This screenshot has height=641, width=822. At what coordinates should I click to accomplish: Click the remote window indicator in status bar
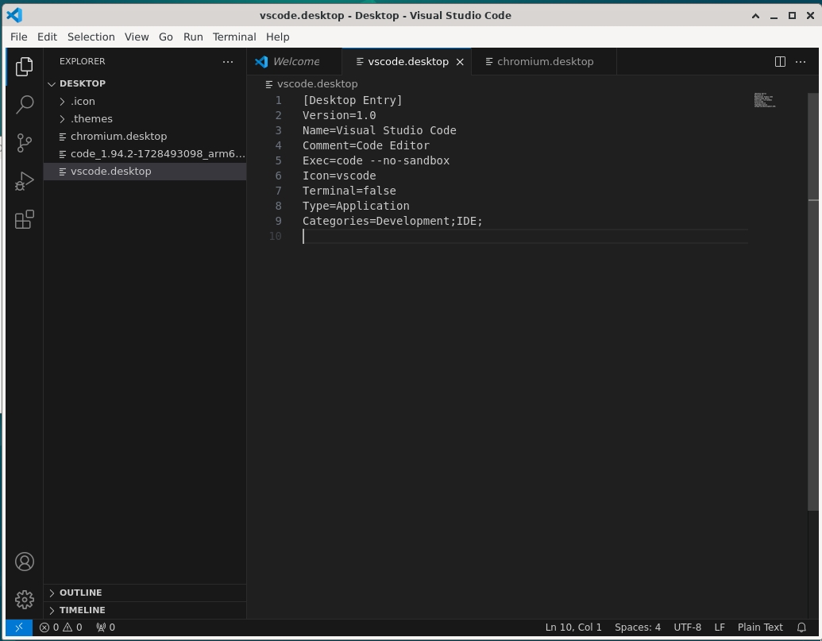point(19,627)
